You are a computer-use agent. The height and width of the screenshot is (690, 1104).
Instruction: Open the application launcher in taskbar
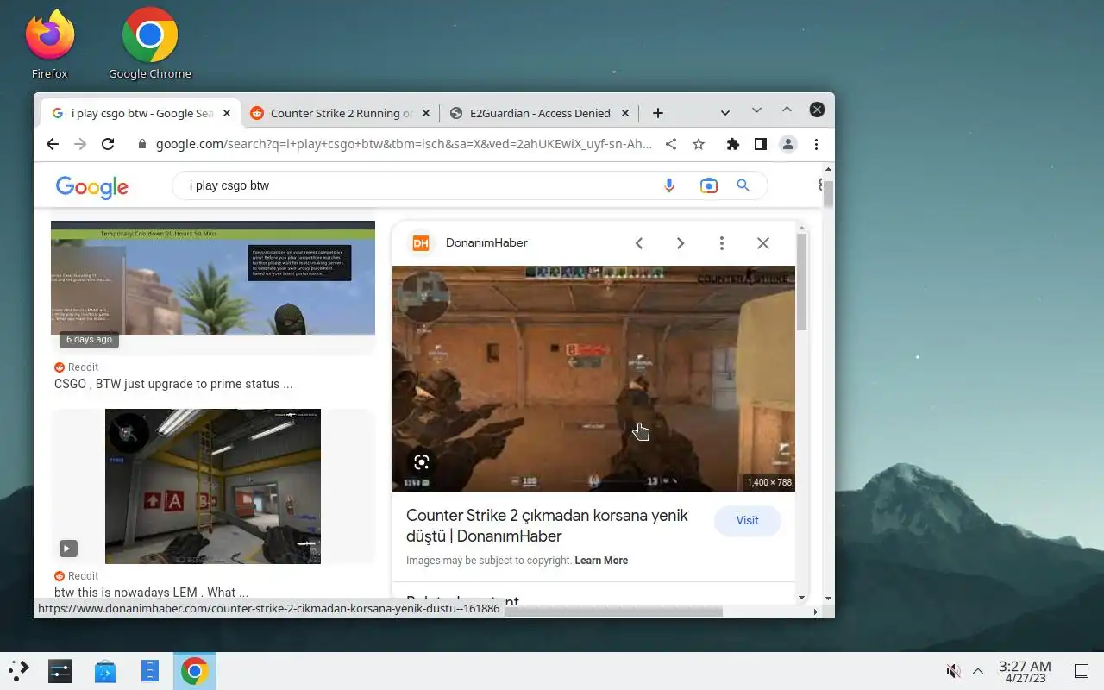coord(19,670)
